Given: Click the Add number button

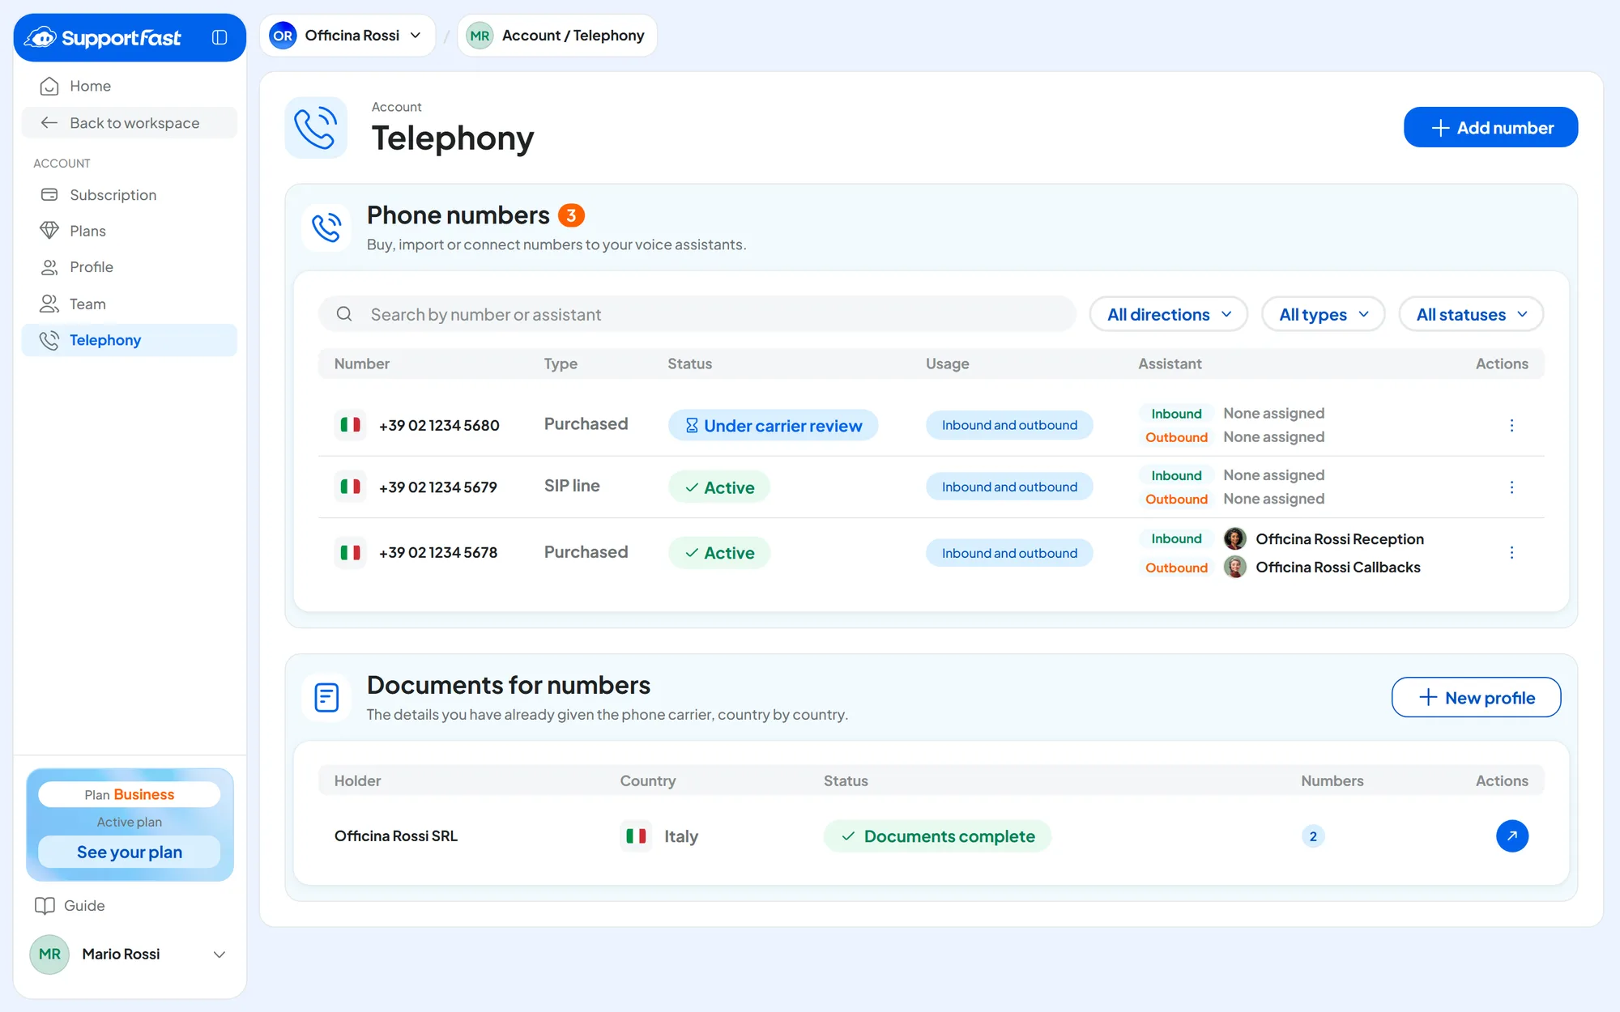Looking at the screenshot, I should [1490, 127].
